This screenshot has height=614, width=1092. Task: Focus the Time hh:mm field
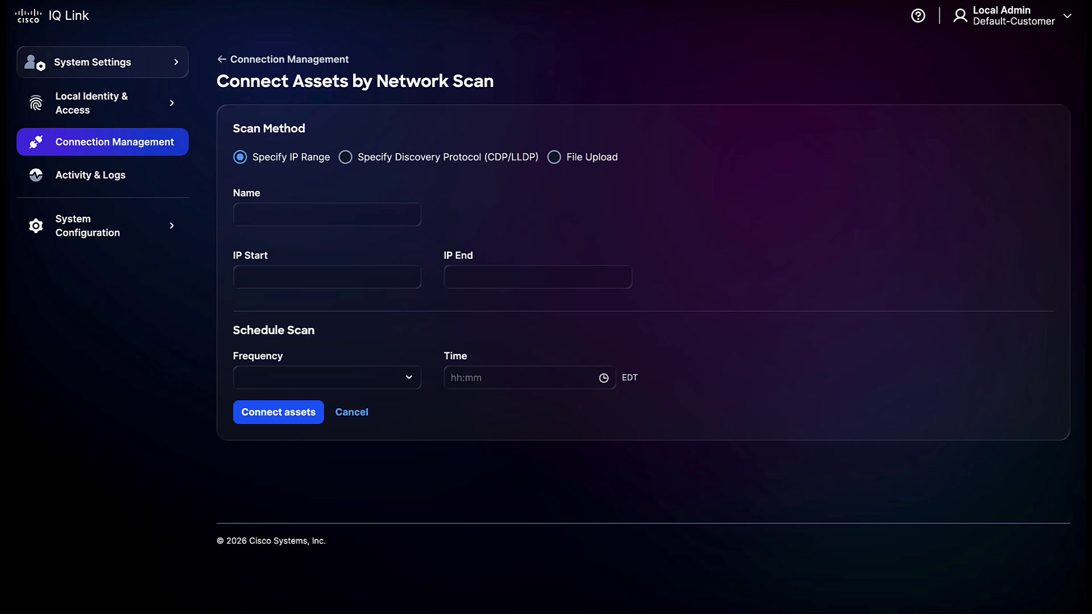[x=530, y=377]
